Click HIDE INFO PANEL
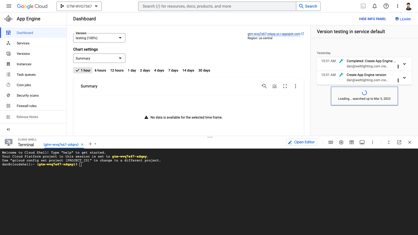 [373, 19]
